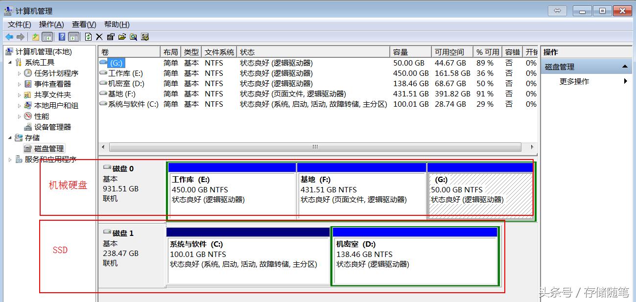Viewport: 636px width, 302px height.
Task: Go back with the blue left arrow
Action: tap(9, 37)
